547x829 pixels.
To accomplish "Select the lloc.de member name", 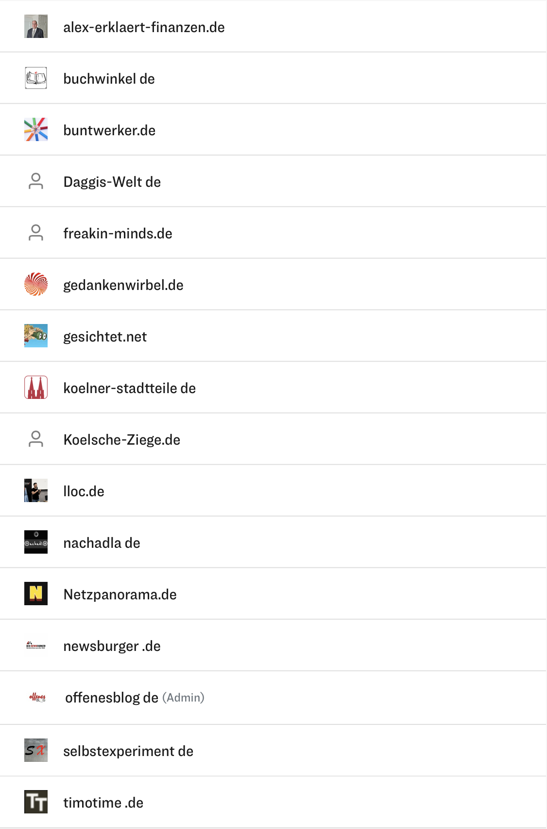I will click(x=84, y=491).
